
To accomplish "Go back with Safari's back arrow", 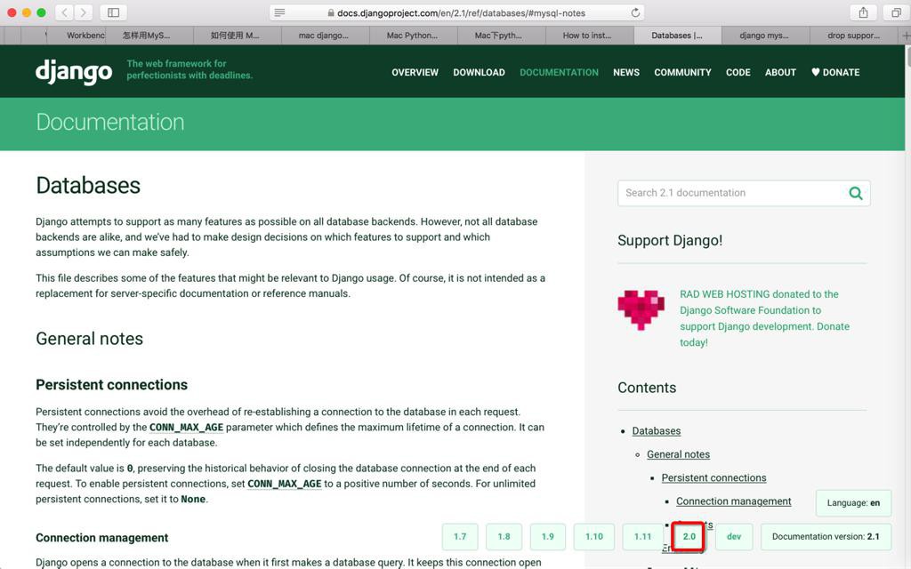I will pyautogui.click(x=64, y=12).
